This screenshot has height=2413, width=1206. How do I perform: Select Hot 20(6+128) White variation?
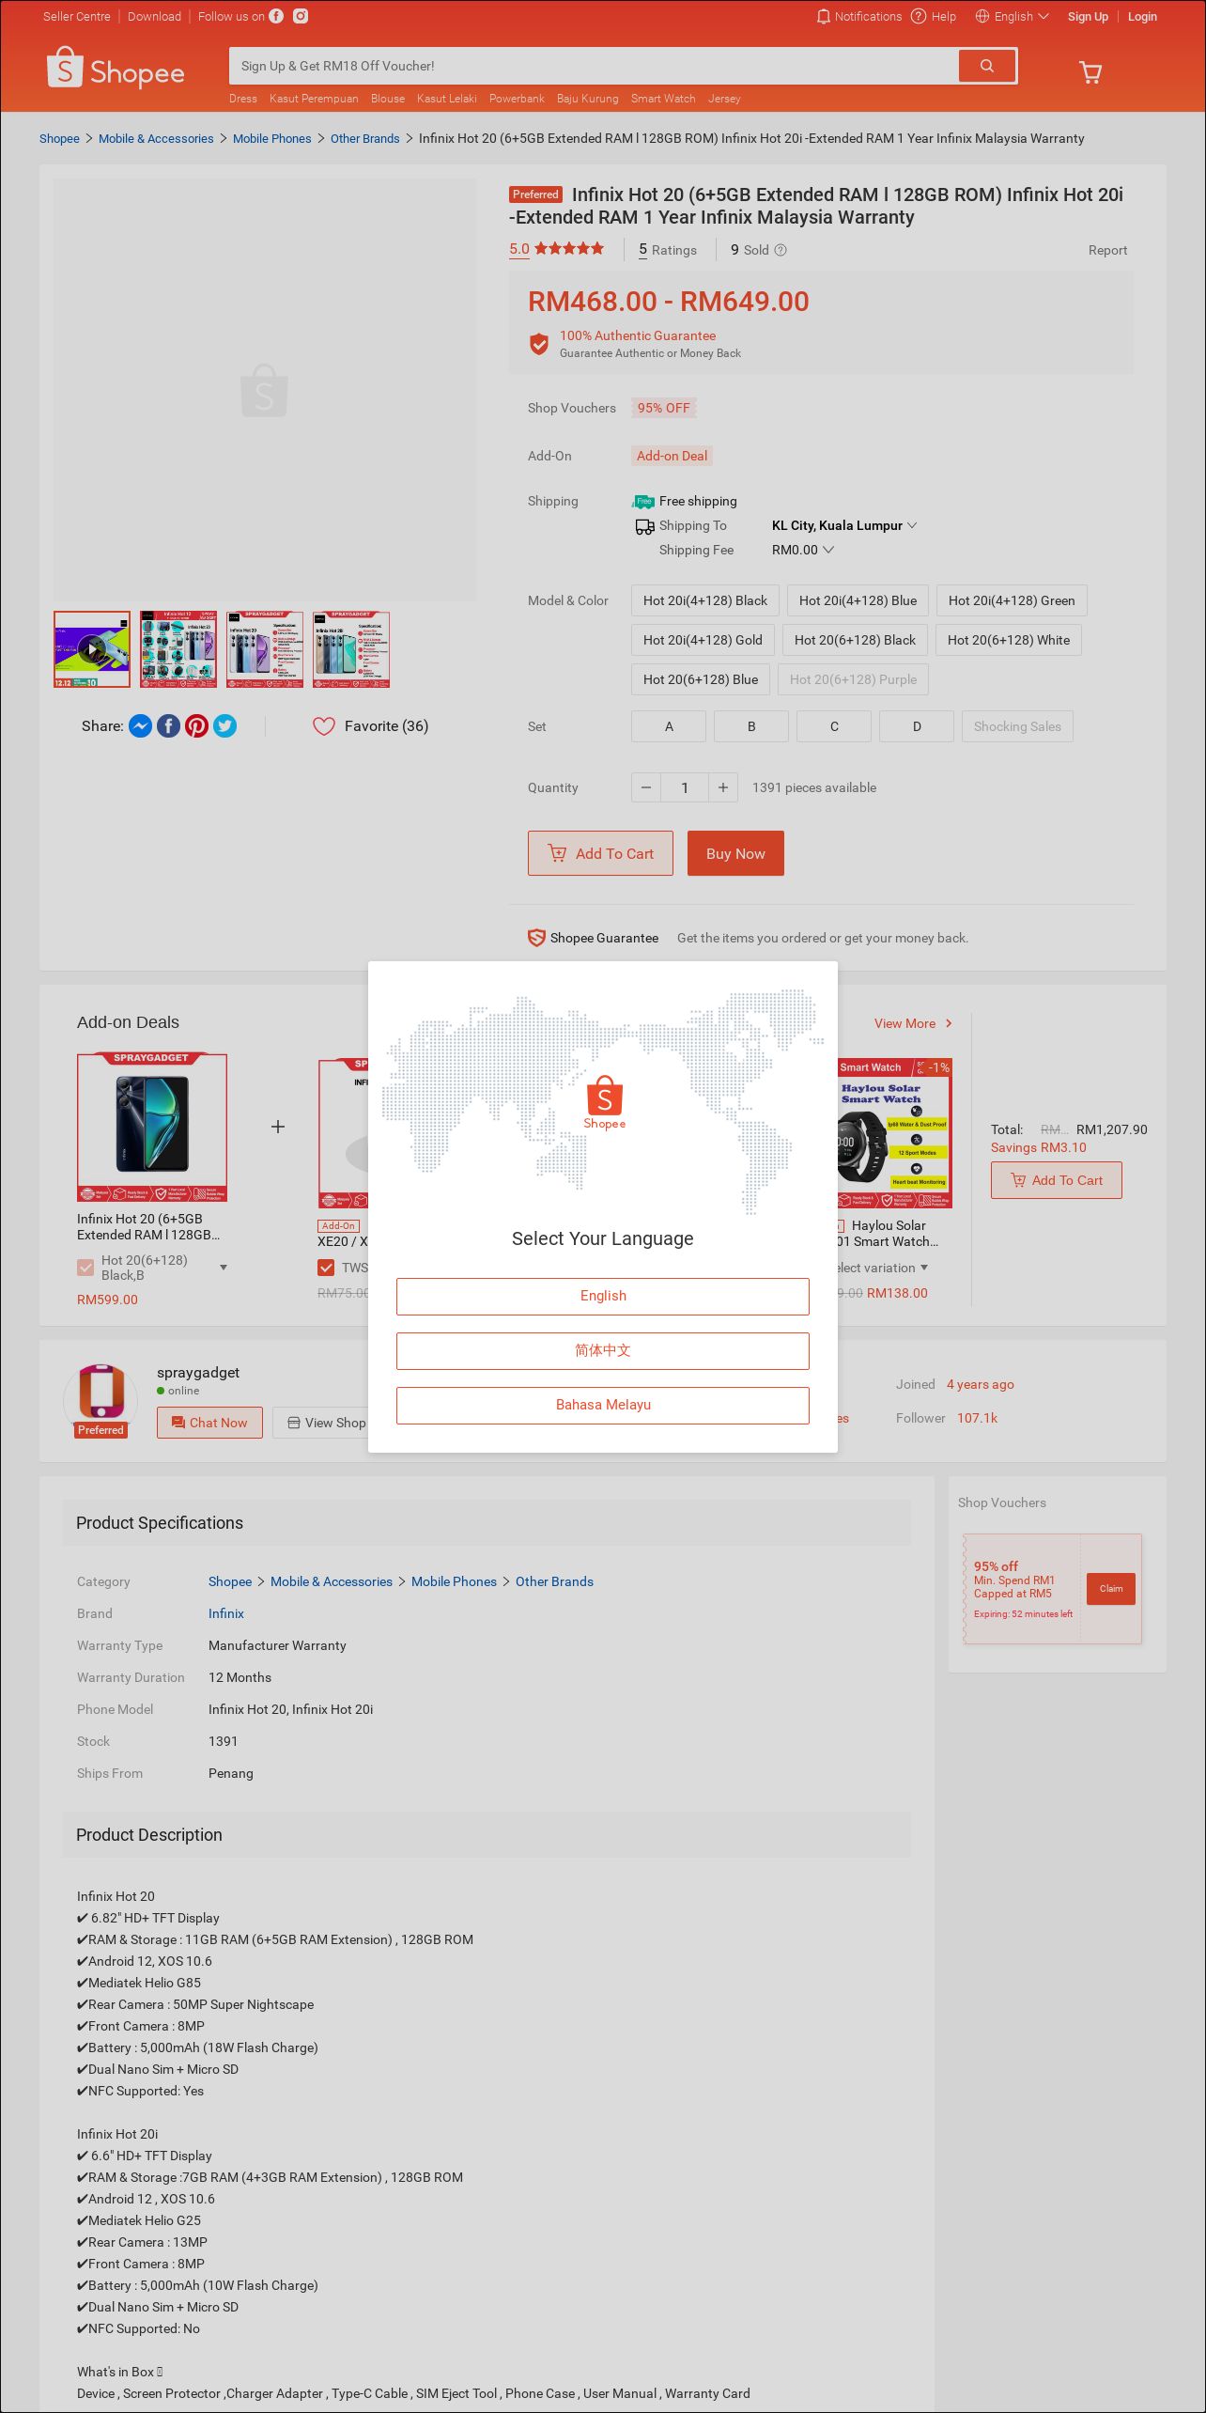click(1009, 640)
